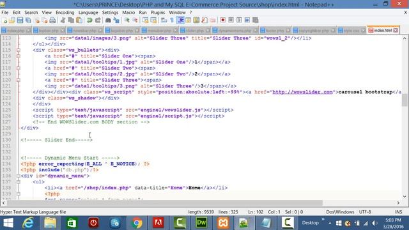This screenshot has height=230, width=409.
Task: Collapse the fold marker at line 120
Action: point(19,80)
